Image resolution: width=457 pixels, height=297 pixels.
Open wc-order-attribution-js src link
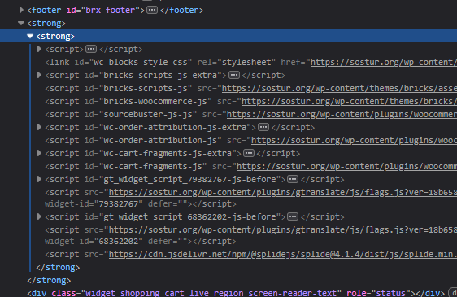354,140
